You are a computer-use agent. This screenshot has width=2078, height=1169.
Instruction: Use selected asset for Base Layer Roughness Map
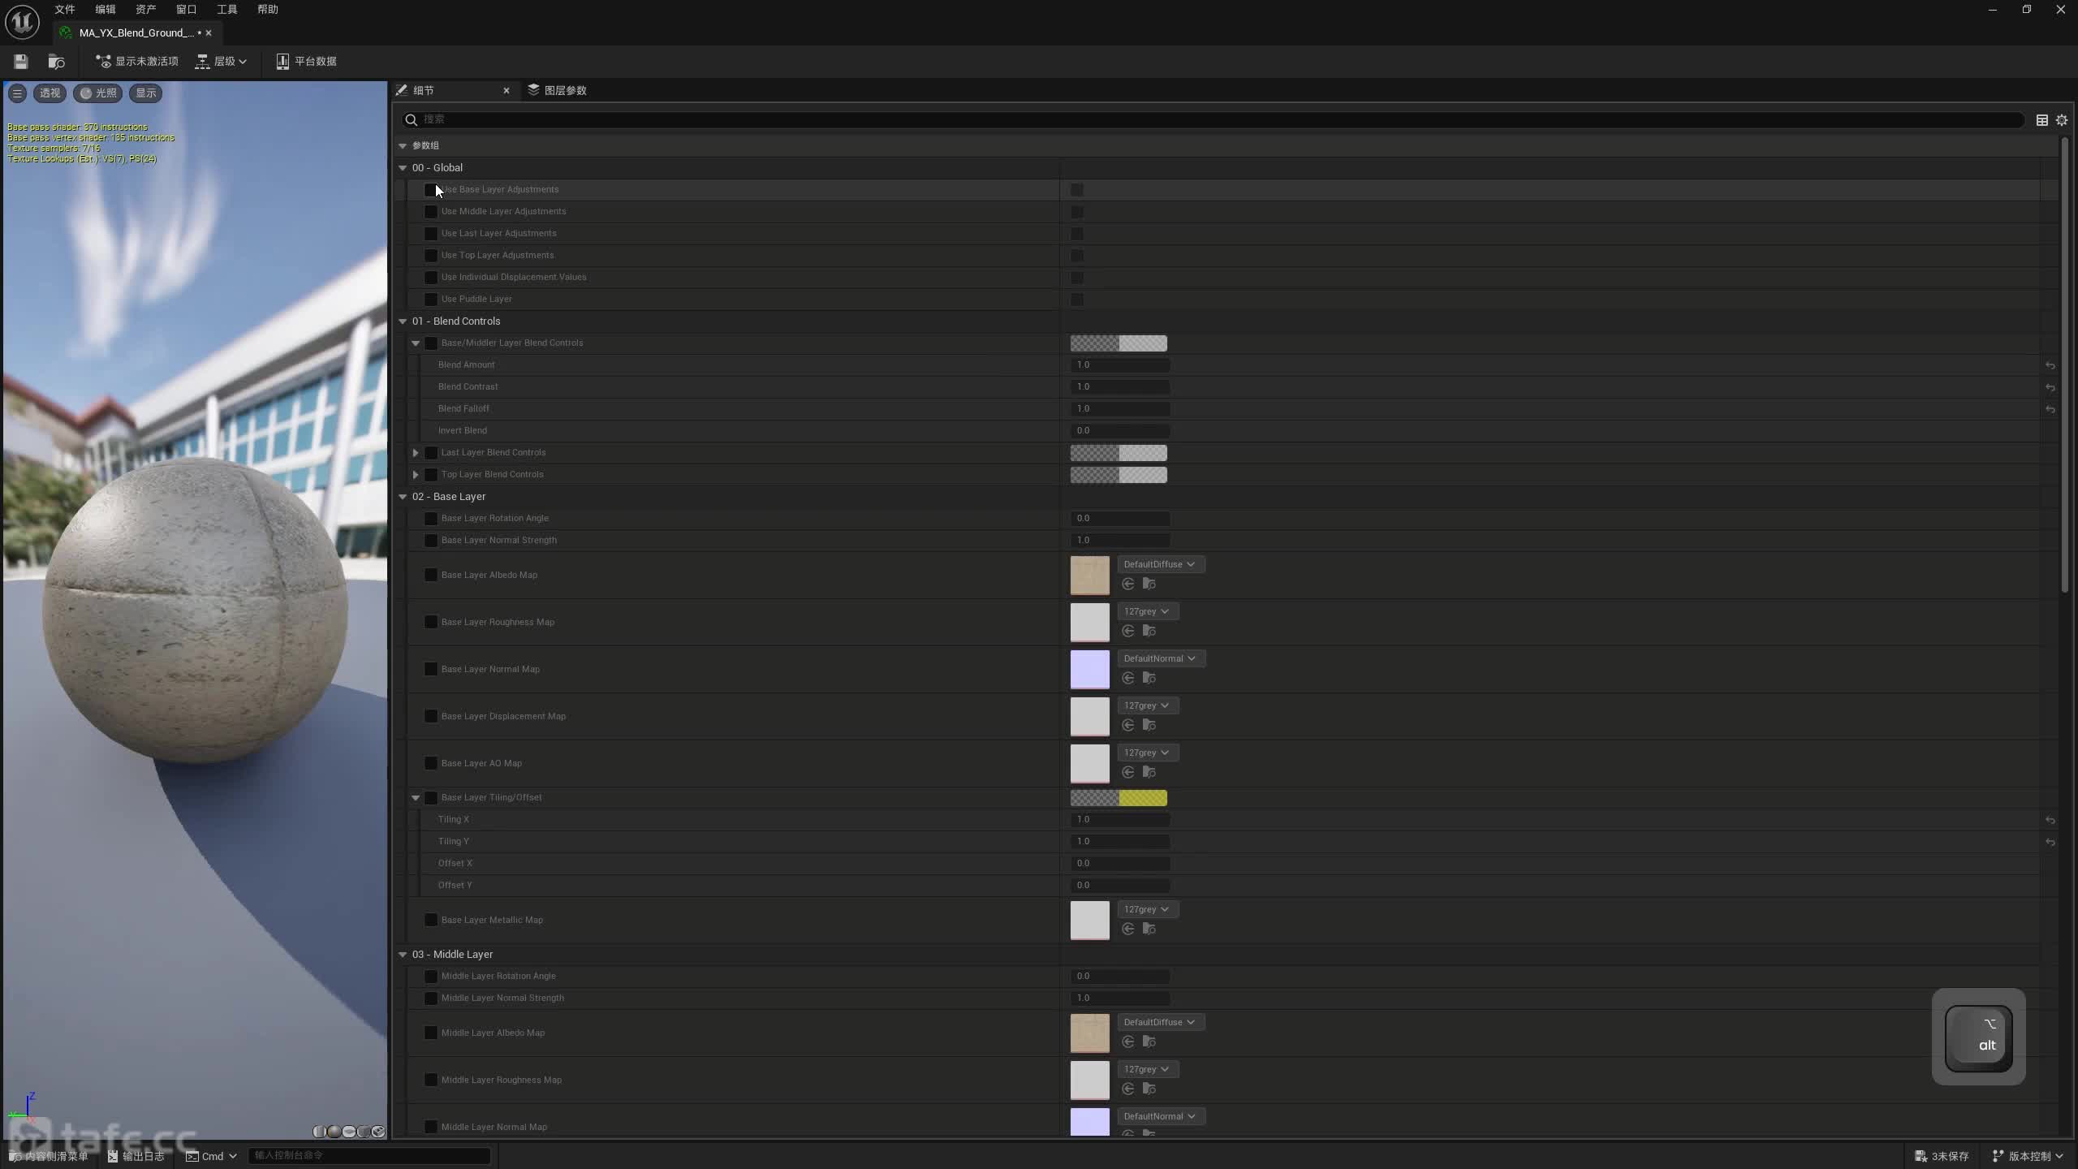1127,632
